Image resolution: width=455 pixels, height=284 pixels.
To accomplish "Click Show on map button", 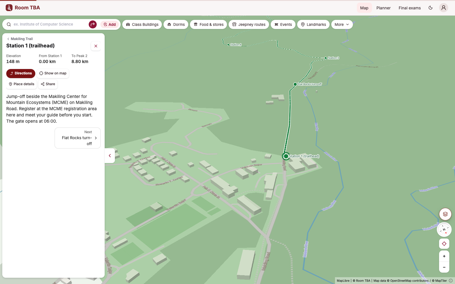I will point(53,73).
